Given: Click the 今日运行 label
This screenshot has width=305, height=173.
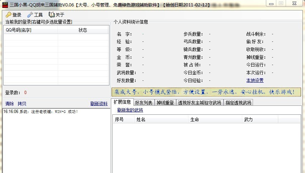Looking at the screenshot, I should 256,65.
